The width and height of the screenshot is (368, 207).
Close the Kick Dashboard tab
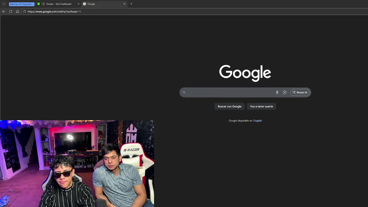tap(78, 4)
